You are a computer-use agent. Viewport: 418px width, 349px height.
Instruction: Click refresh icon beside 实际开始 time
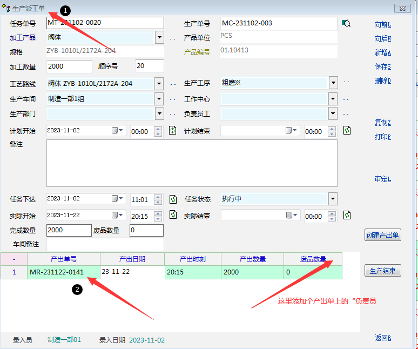[173, 215]
